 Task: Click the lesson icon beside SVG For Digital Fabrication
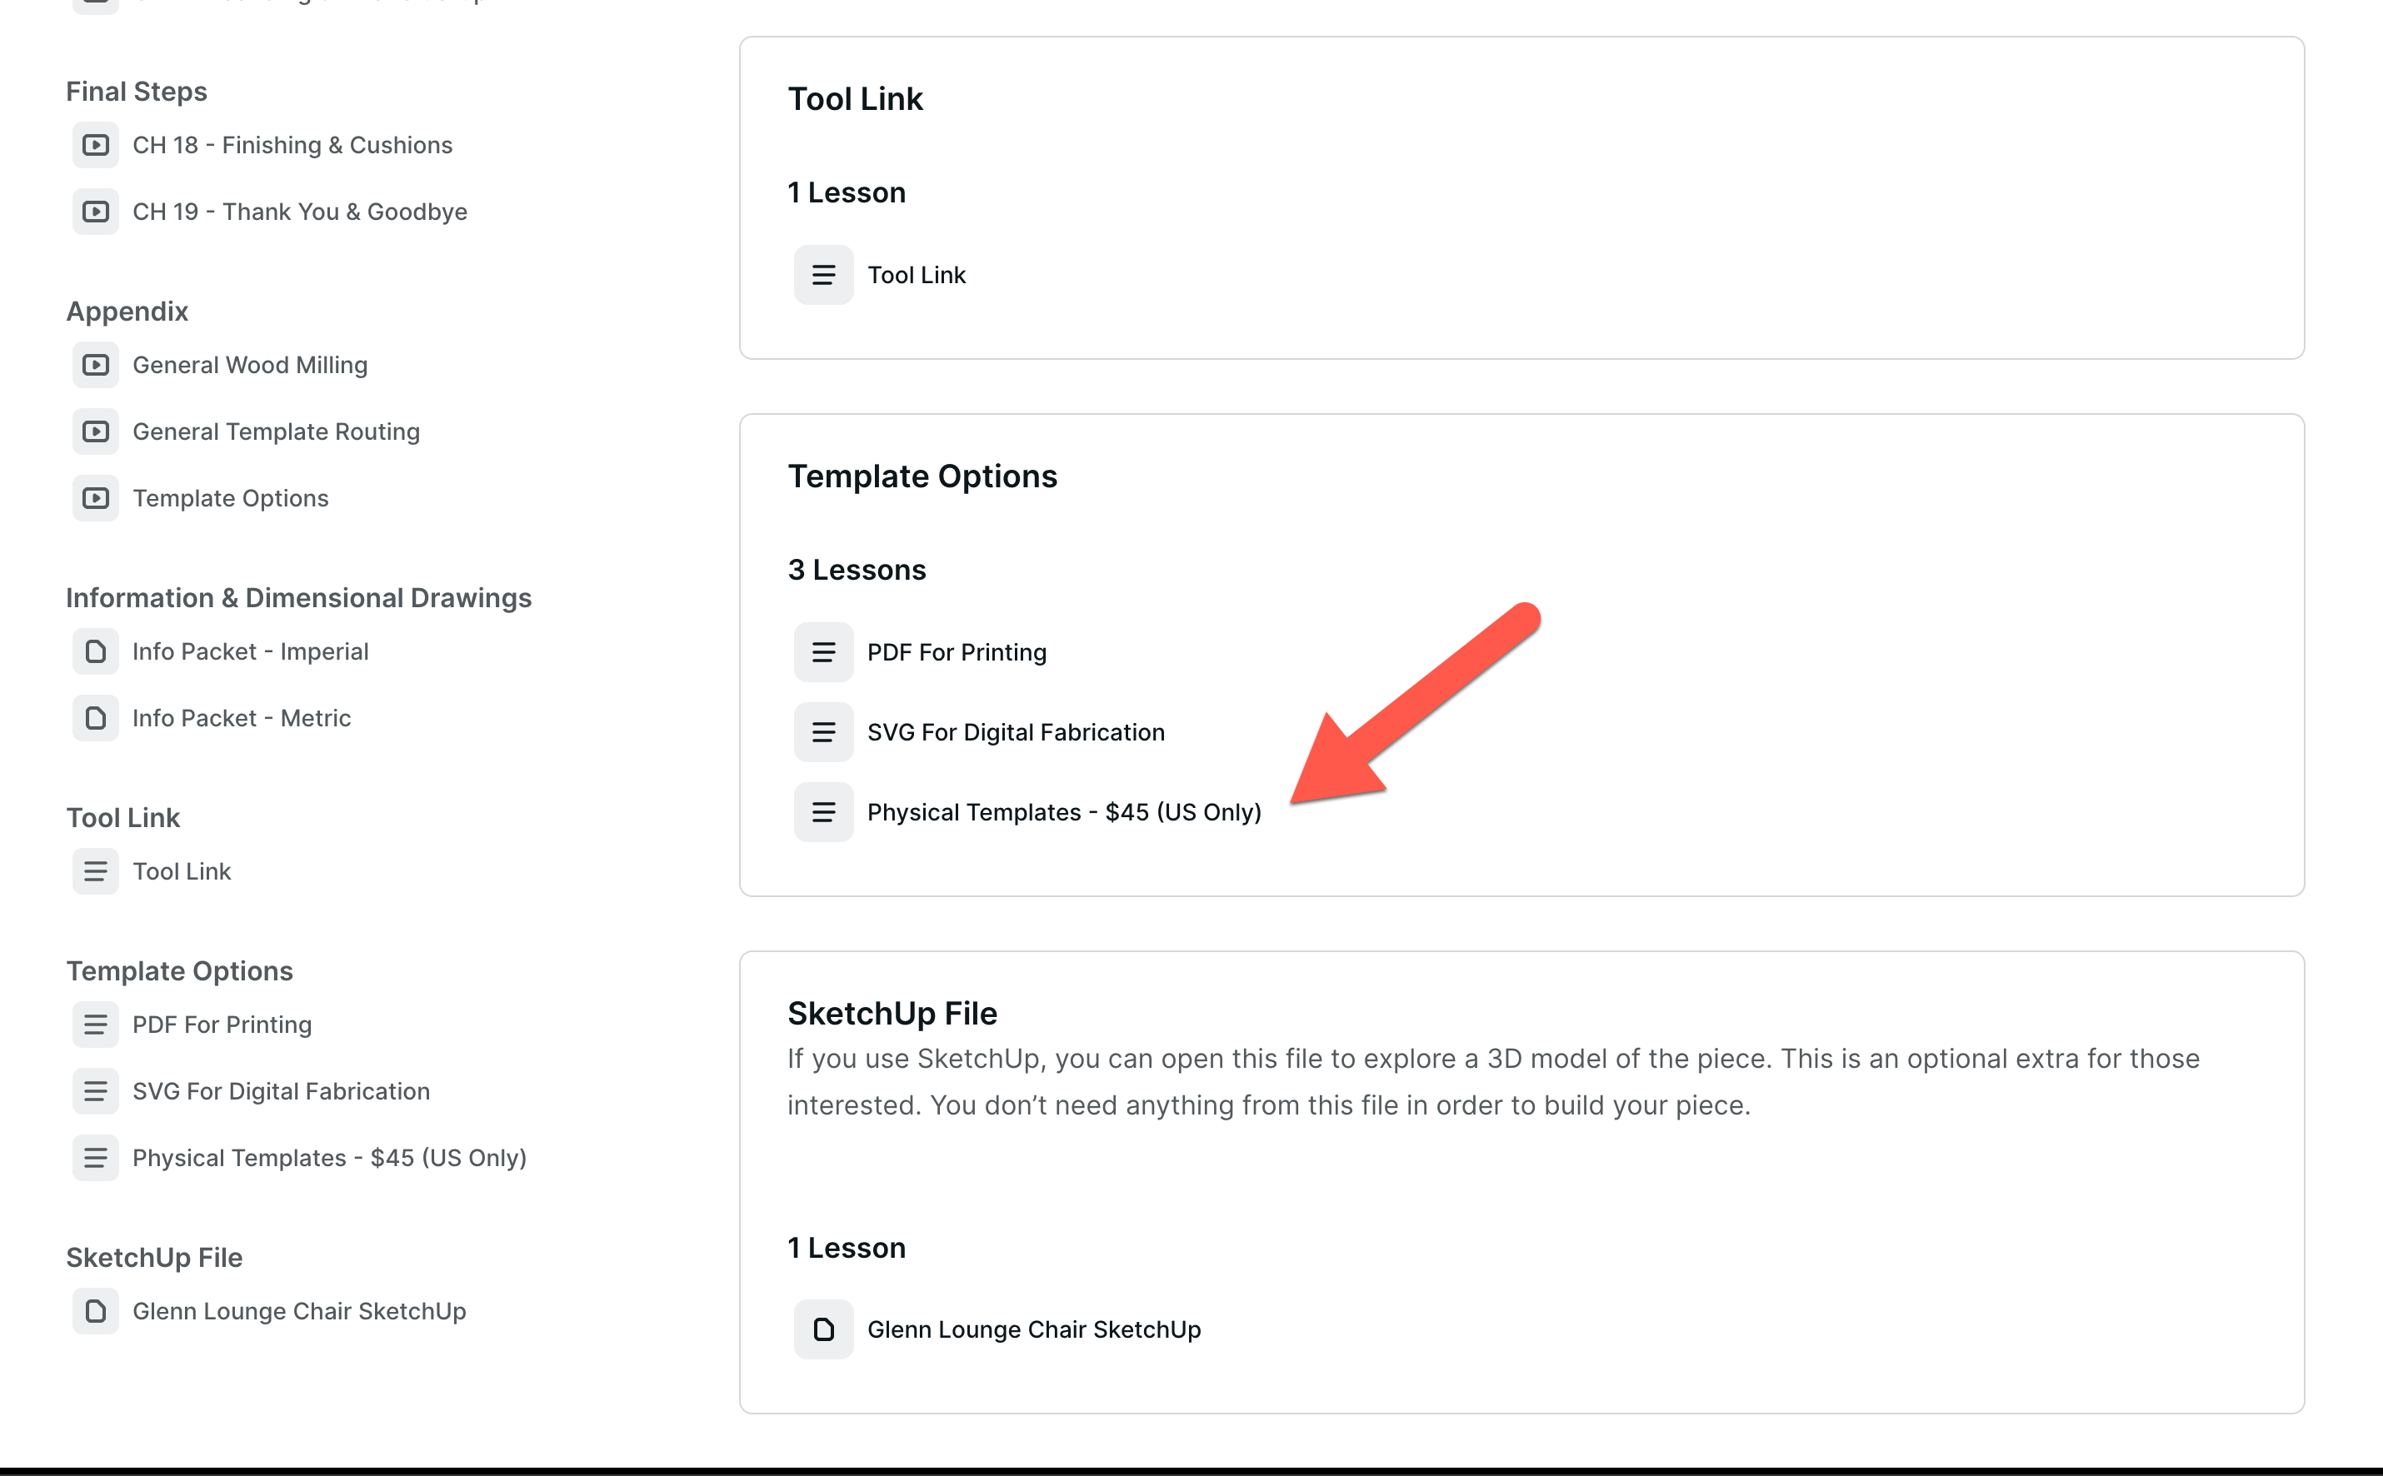pos(823,731)
